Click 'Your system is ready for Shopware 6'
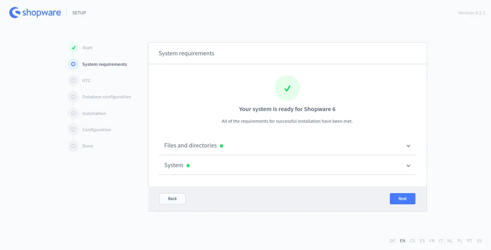 click(x=287, y=109)
